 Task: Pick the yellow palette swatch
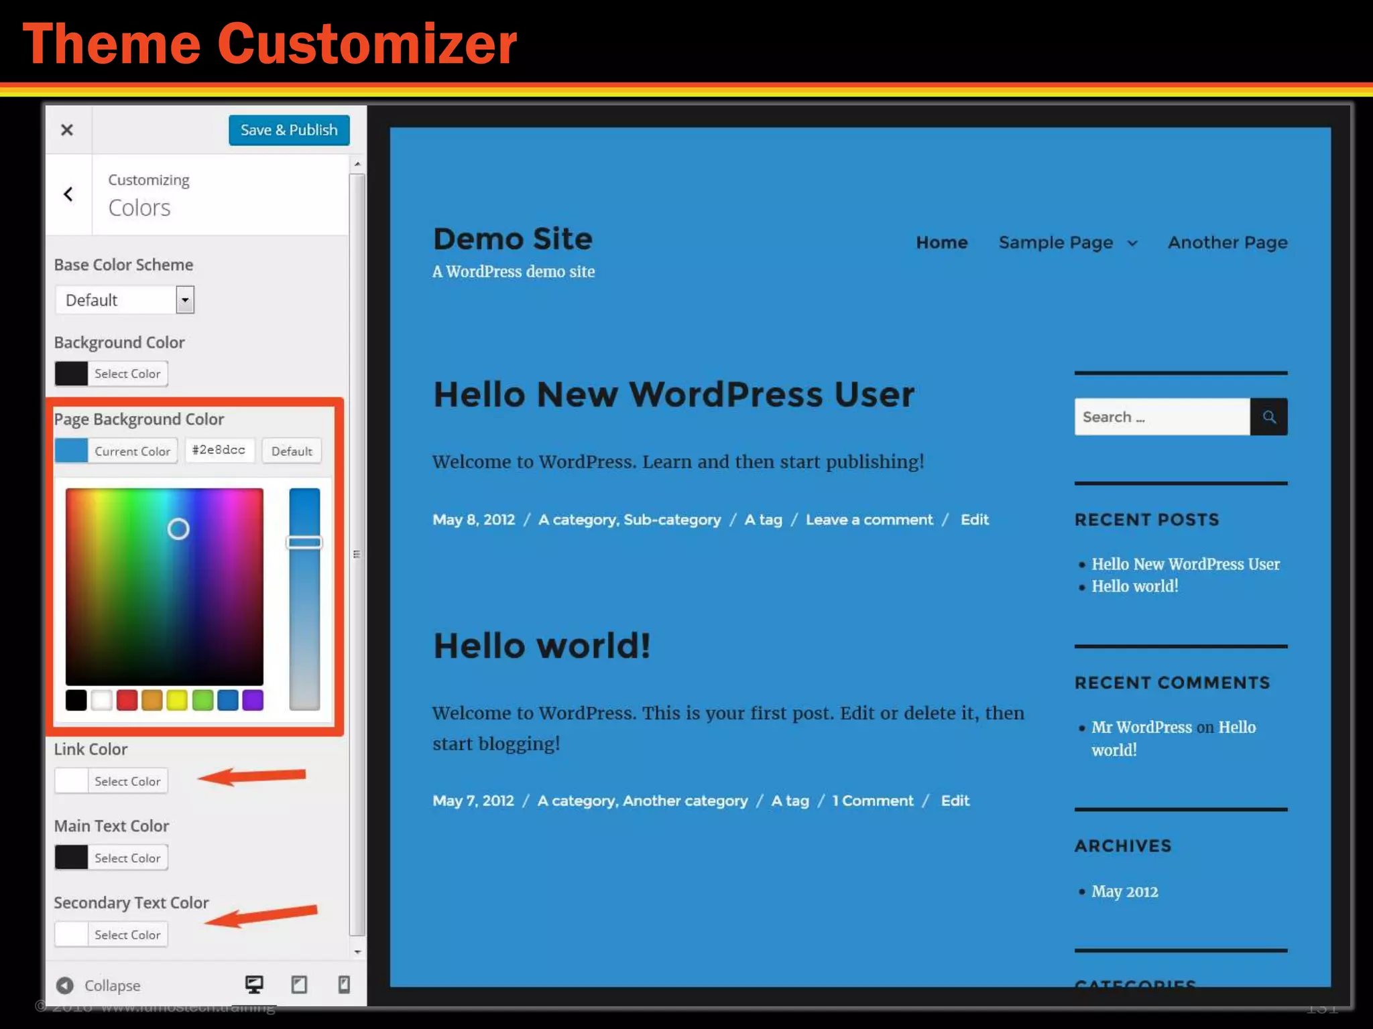point(177,700)
